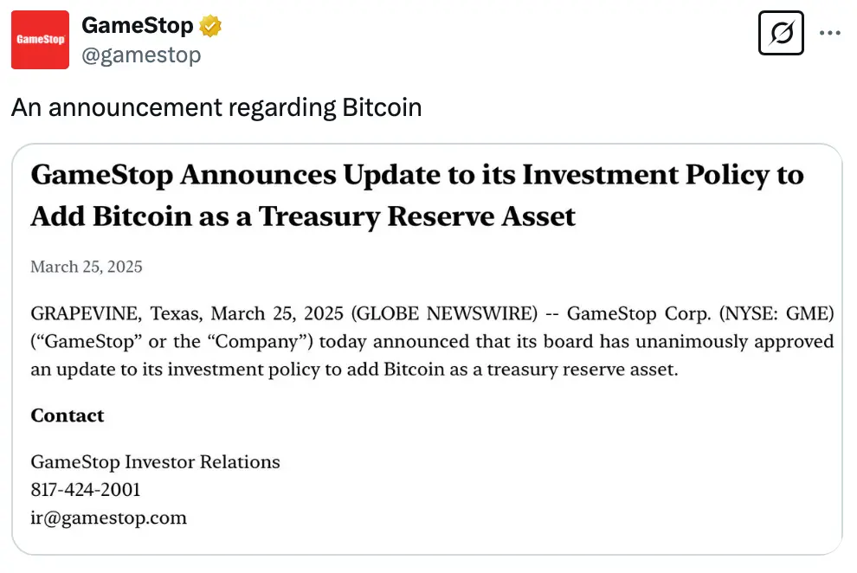Tap the Grok square button in the corner
This screenshot has height=573, width=857.
780,33
